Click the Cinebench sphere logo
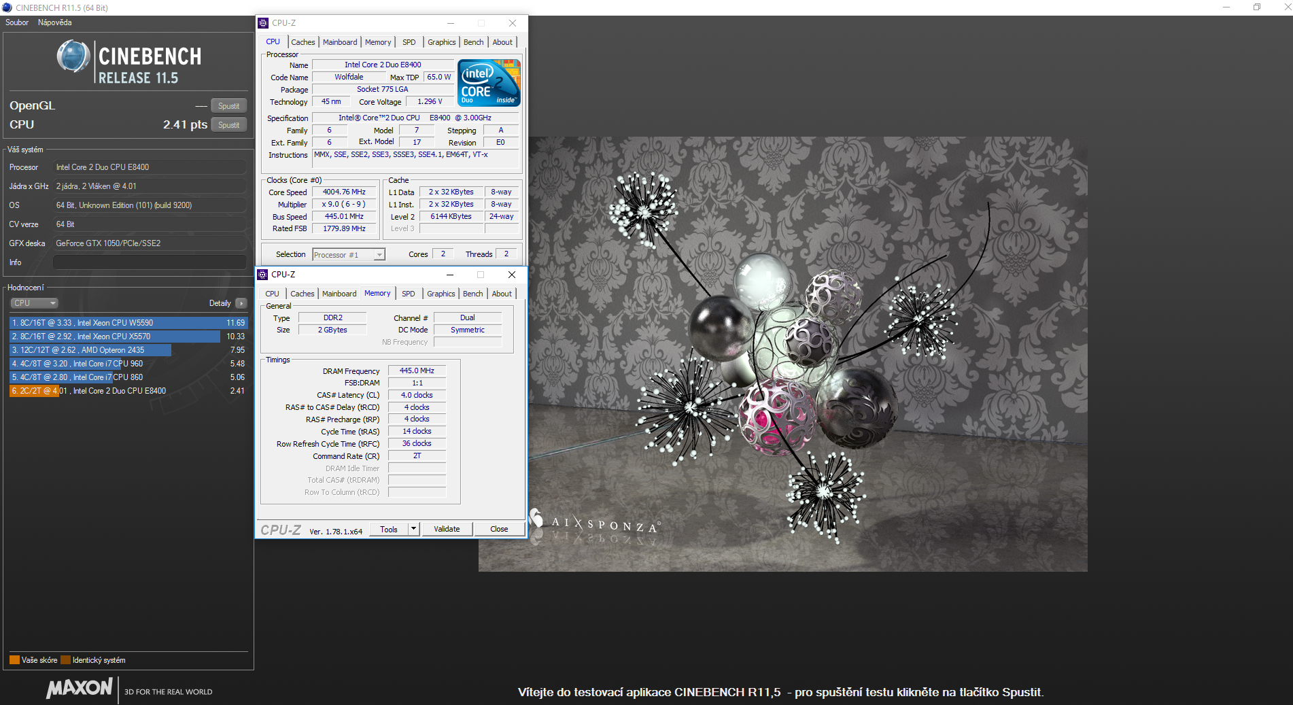 pos(73,56)
